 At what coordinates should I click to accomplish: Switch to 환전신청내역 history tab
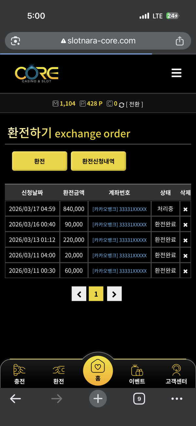tap(98, 161)
